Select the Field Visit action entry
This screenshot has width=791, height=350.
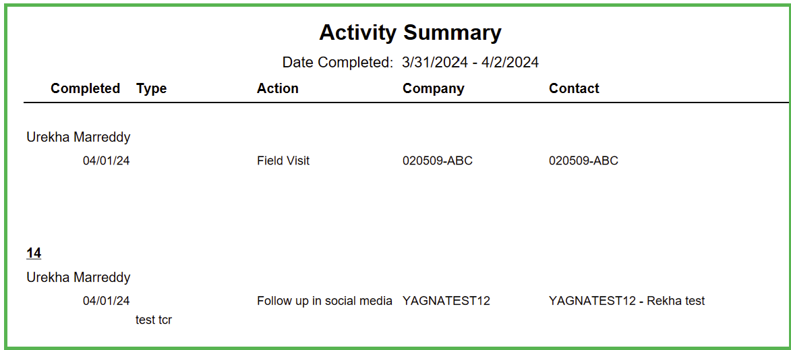click(283, 161)
